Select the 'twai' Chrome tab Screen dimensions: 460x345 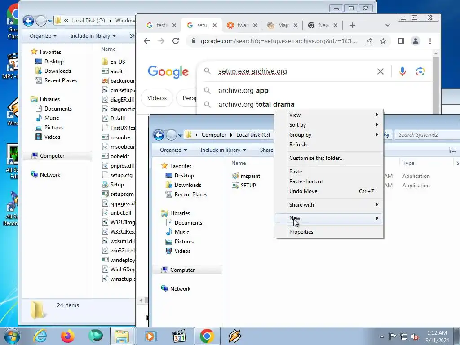tap(241, 25)
